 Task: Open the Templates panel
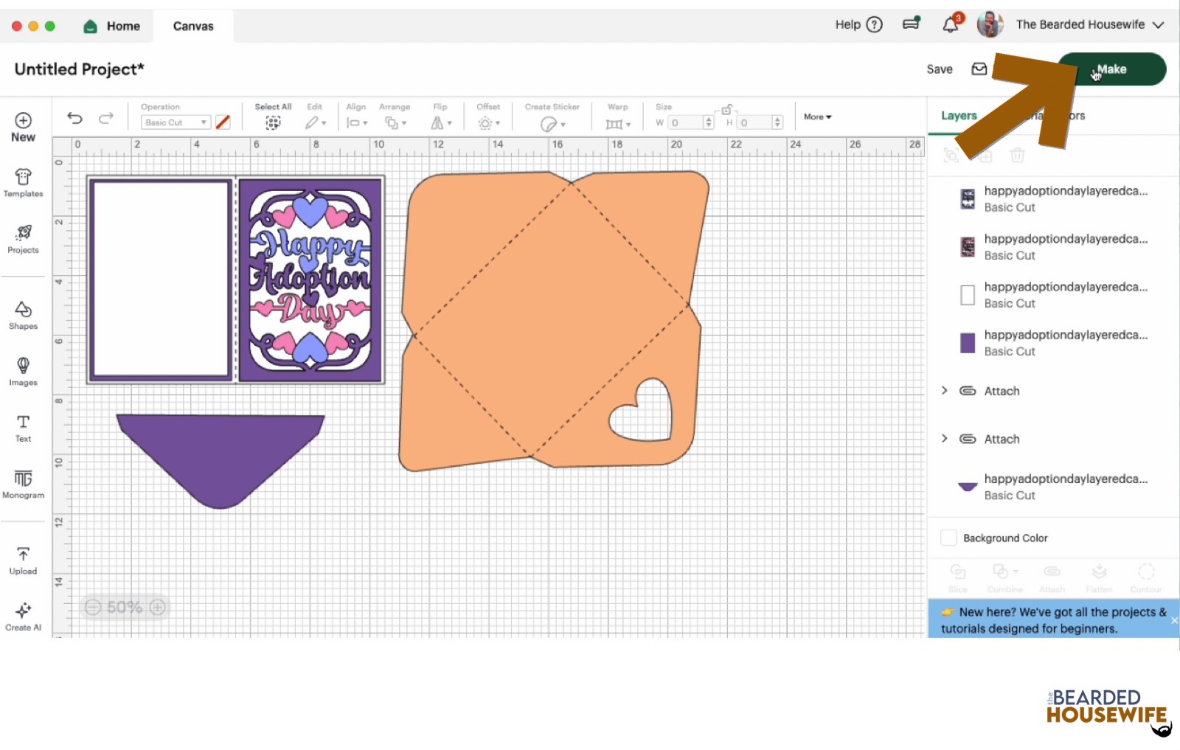[x=23, y=182]
